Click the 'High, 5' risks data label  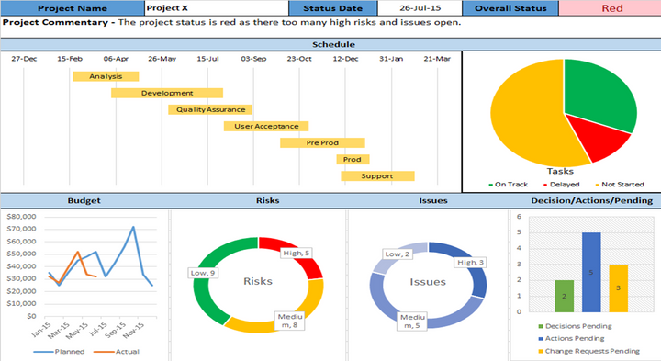[x=296, y=253]
